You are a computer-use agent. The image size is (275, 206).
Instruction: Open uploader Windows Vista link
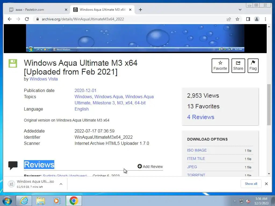pos(44,79)
